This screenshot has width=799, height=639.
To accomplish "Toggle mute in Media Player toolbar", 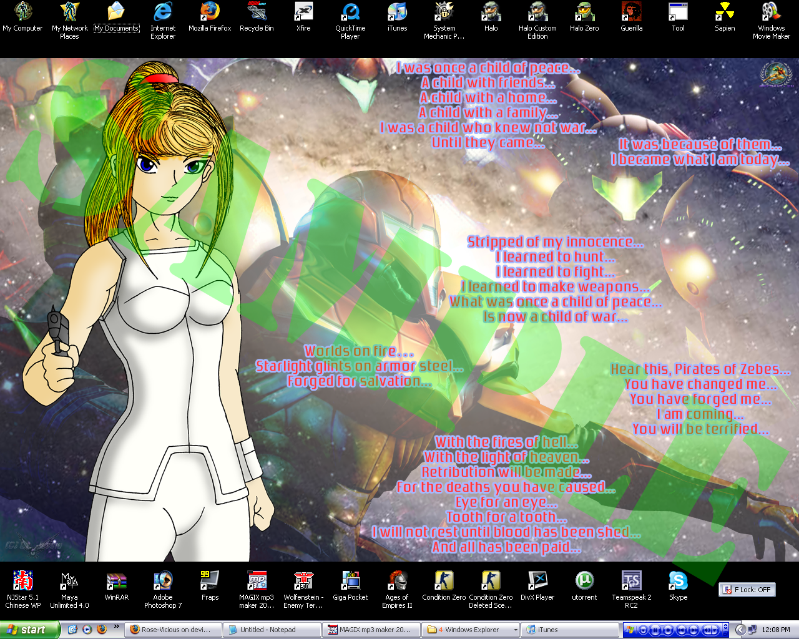I will (707, 630).
